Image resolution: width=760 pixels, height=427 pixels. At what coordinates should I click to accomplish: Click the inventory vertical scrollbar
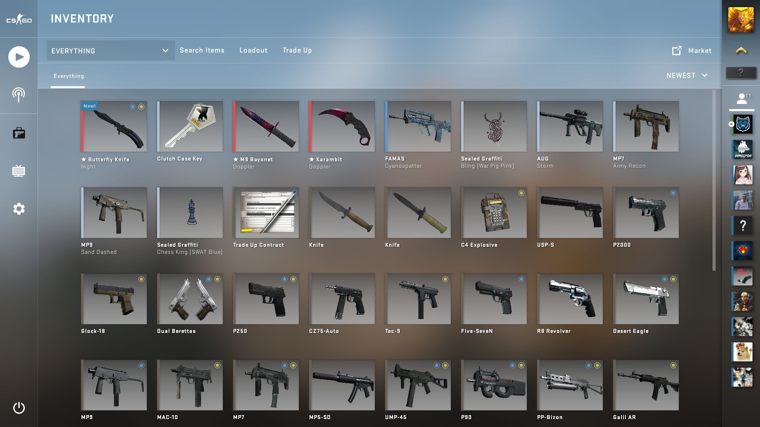(714, 180)
